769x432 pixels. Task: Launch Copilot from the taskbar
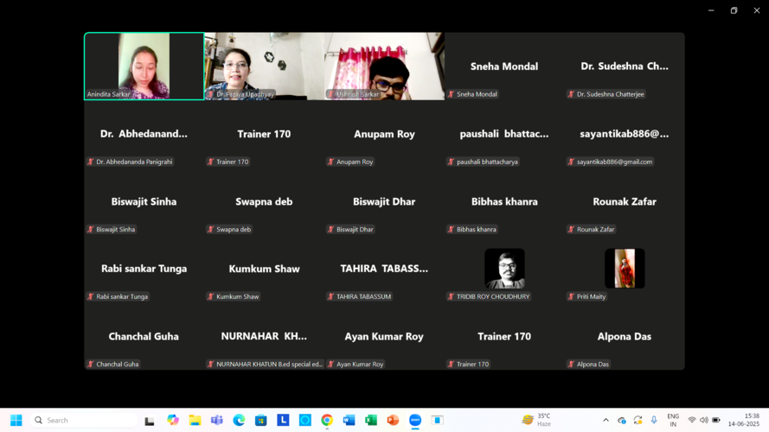coord(173,420)
